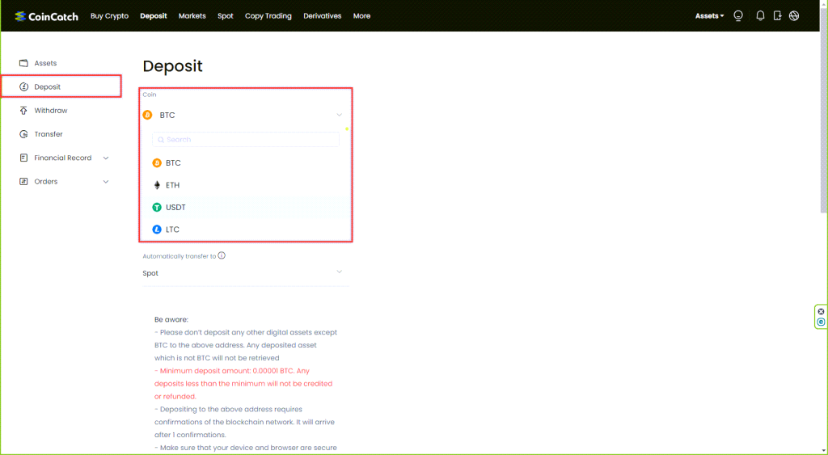Click the app download phone icon
Image resolution: width=828 pixels, height=455 pixels.
[x=777, y=15]
